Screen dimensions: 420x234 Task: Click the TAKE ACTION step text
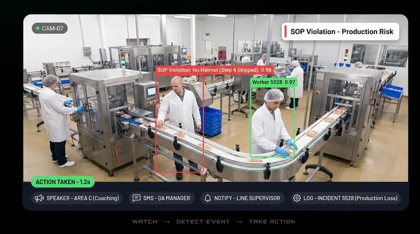[272, 222]
